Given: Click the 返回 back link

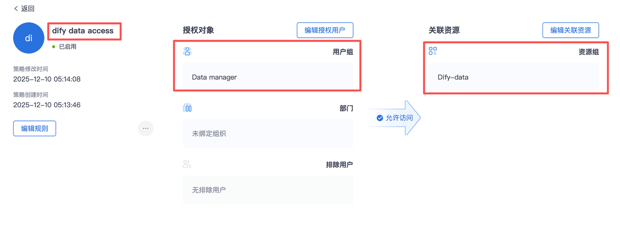Looking at the screenshot, I should click(28, 9).
